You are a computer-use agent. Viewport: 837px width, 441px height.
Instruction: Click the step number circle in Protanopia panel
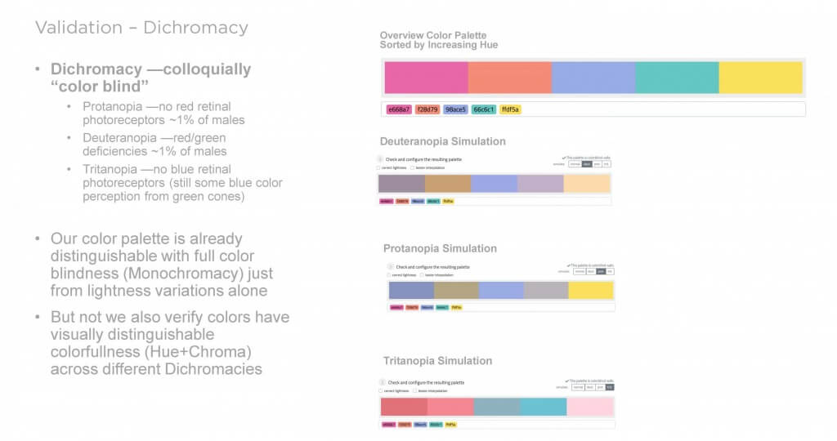tap(391, 266)
